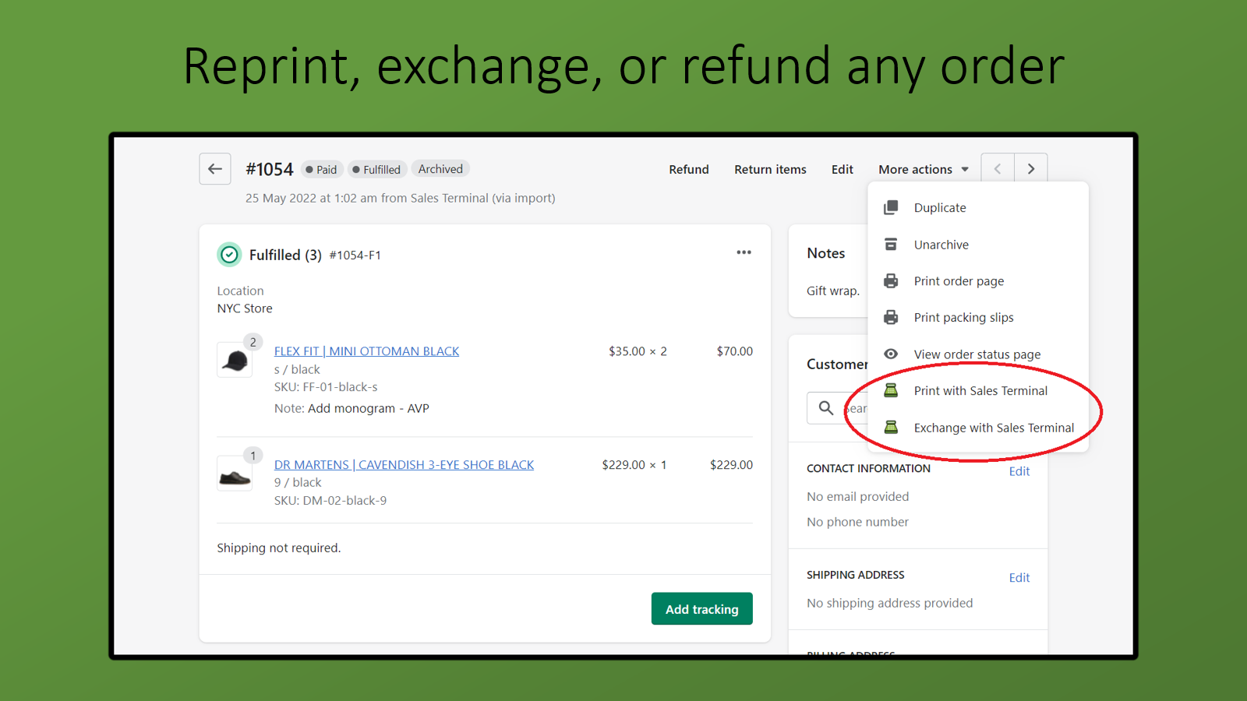Click the Duplicate icon in More actions menu
This screenshot has width=1247, height=701.
point(891,207)
